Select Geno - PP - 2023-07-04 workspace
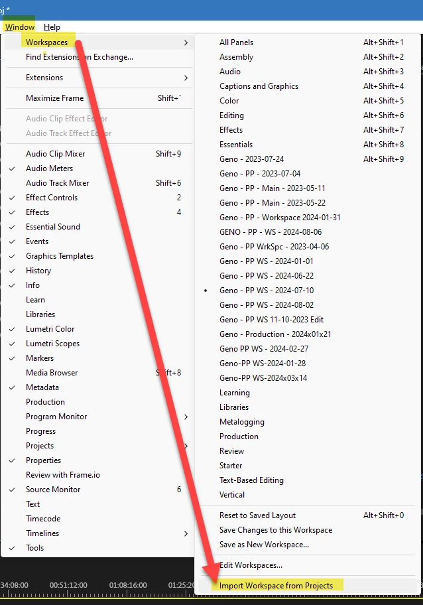The height and width of the screenshot is (605, 423). point(308,174)
